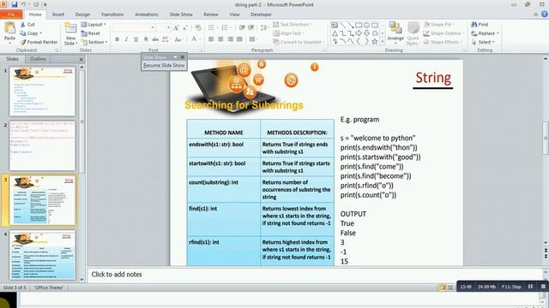Viewport: 549px width, 308px height.
Task: Click the Save icon in quick access toolbar
Action: [x=14, y=4]
